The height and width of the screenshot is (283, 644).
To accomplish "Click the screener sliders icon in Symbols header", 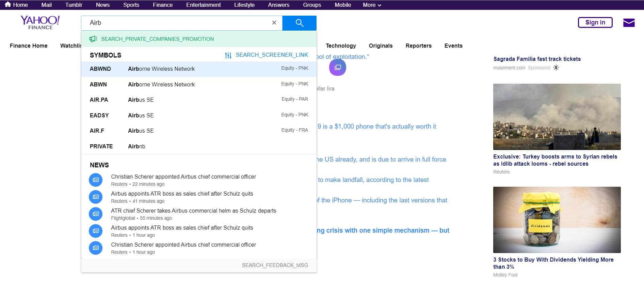I will 228,55.
